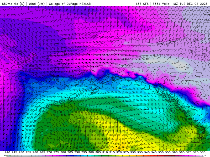Click the 360 value on color scale
Image resolution: width=210 pixels, height=157 pixels.
pos(175,152)
